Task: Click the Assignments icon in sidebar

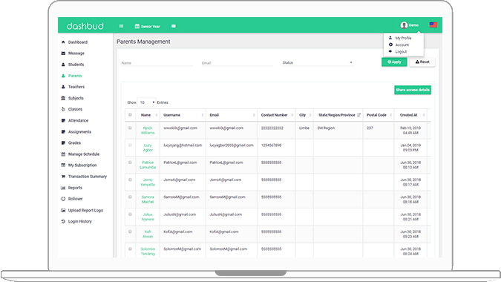Action: (63, 131)
